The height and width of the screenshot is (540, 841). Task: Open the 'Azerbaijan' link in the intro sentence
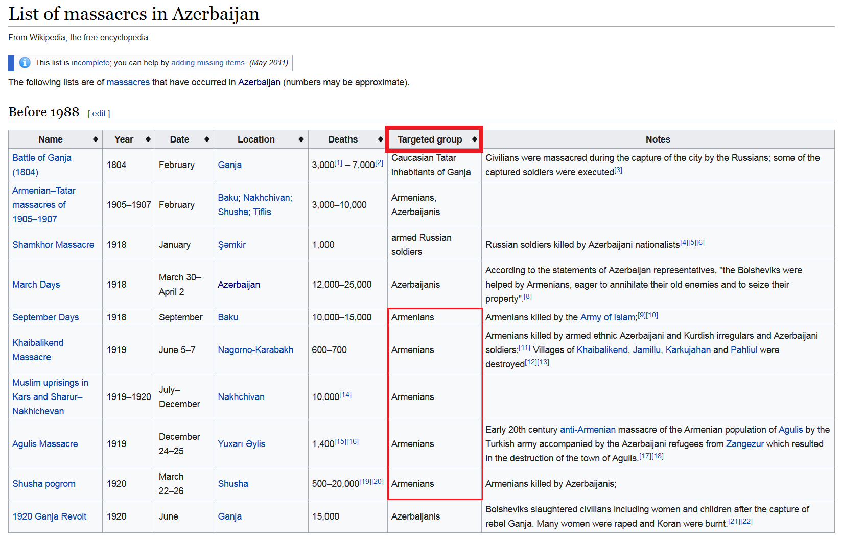tap(259, 82)
